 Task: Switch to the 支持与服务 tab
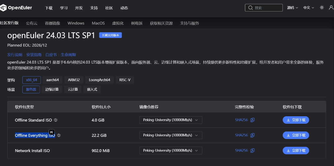(x=190, y=23)
